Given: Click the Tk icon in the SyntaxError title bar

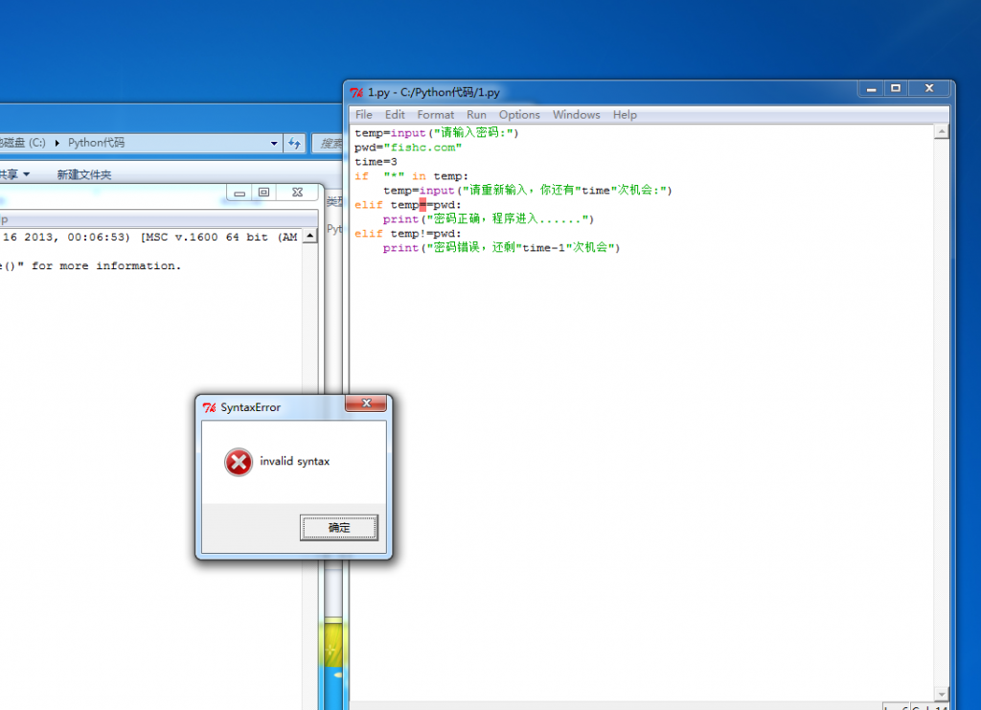Looking at the screenshot, I should pos(209,407).
